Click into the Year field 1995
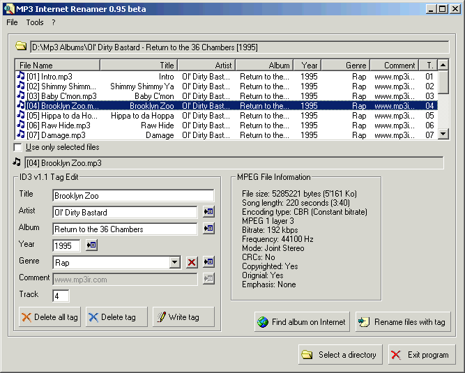 (x=66, y=246)
